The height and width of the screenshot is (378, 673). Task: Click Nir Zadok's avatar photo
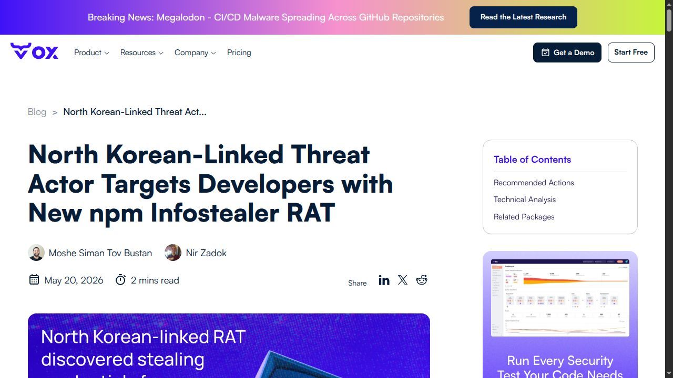pyautogui.click(x=173, y=253)
